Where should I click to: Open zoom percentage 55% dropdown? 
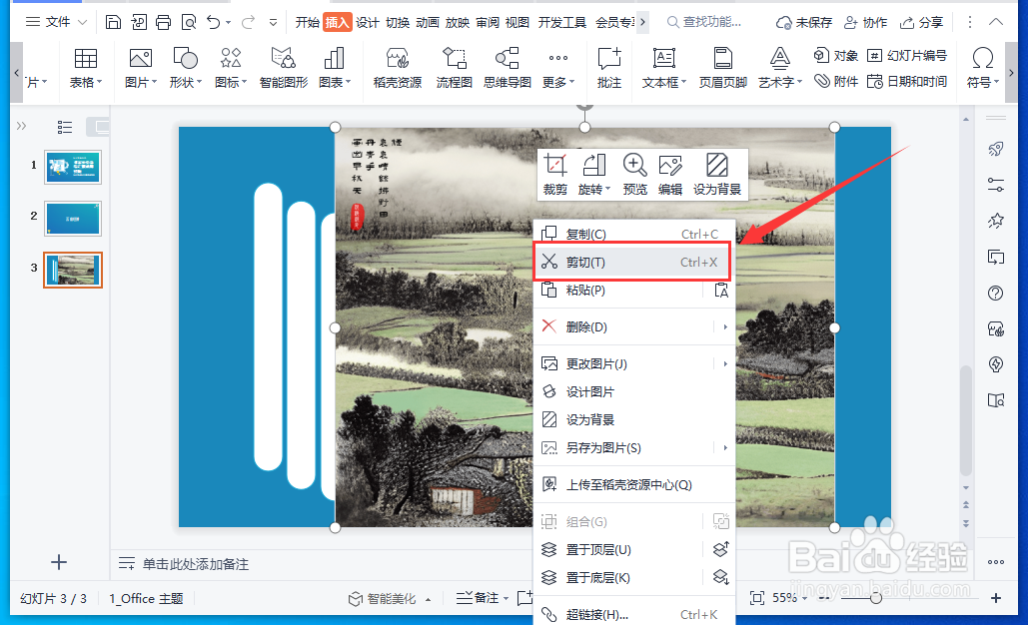tap(790, 598)
